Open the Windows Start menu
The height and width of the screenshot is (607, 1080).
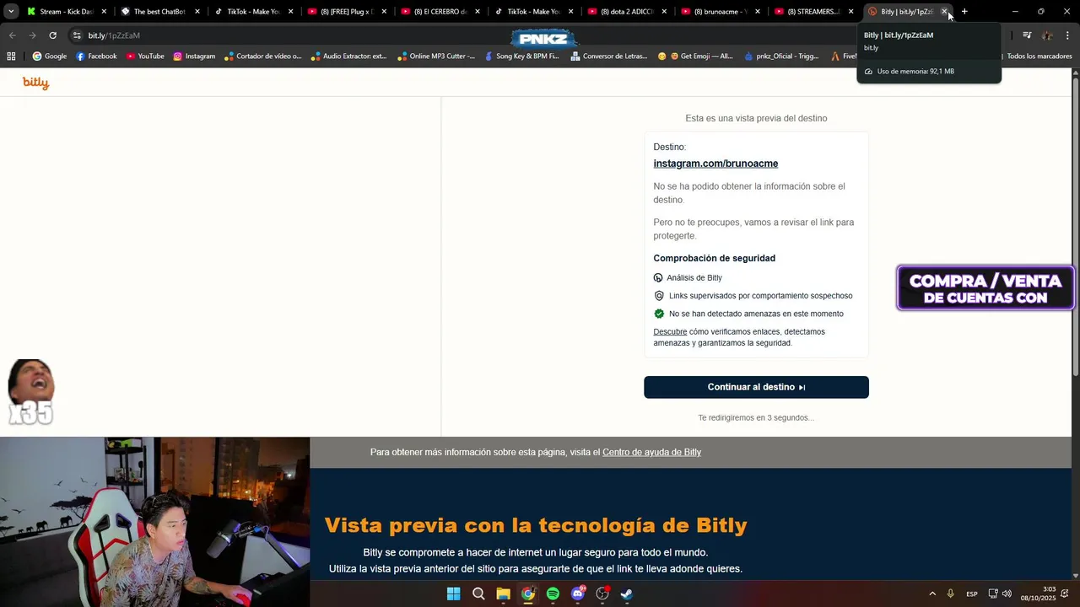point(453,594)
